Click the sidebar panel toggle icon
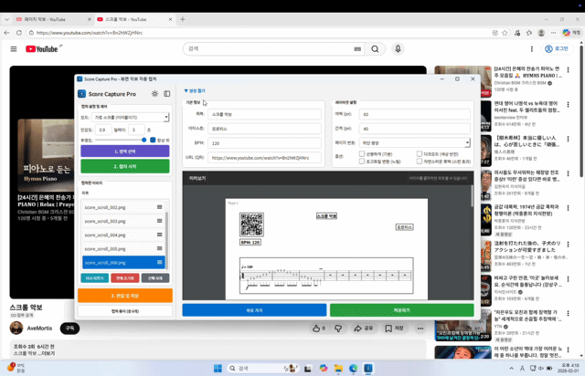The height and width of the screenshot is (376, 585). [x=166, y=94]
